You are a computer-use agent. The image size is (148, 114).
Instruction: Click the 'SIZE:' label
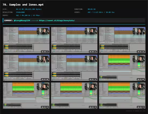point(5,9)
